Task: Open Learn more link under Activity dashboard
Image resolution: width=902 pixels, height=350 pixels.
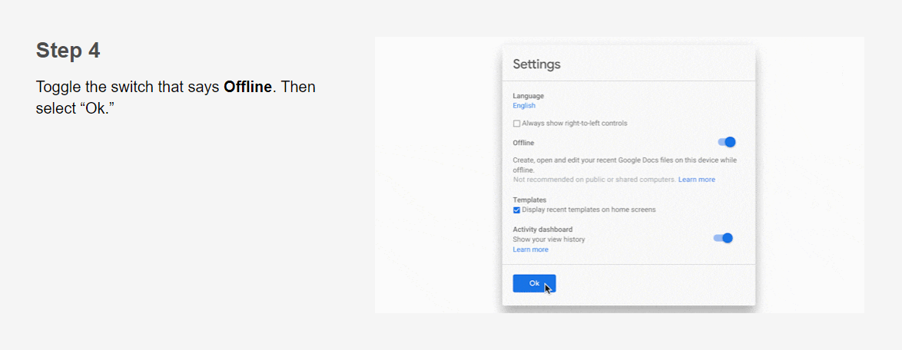Action: [x=530, y=249]
